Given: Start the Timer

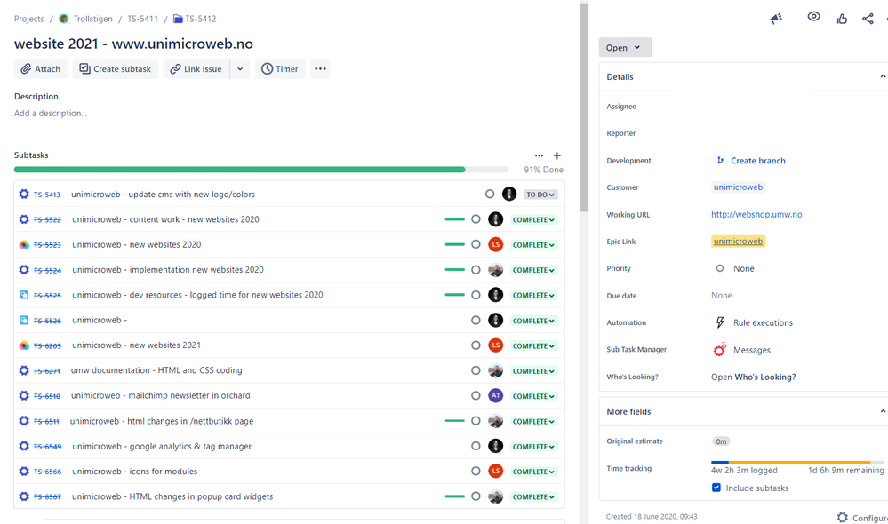Looking at the screenshot, I should point(280,69).
